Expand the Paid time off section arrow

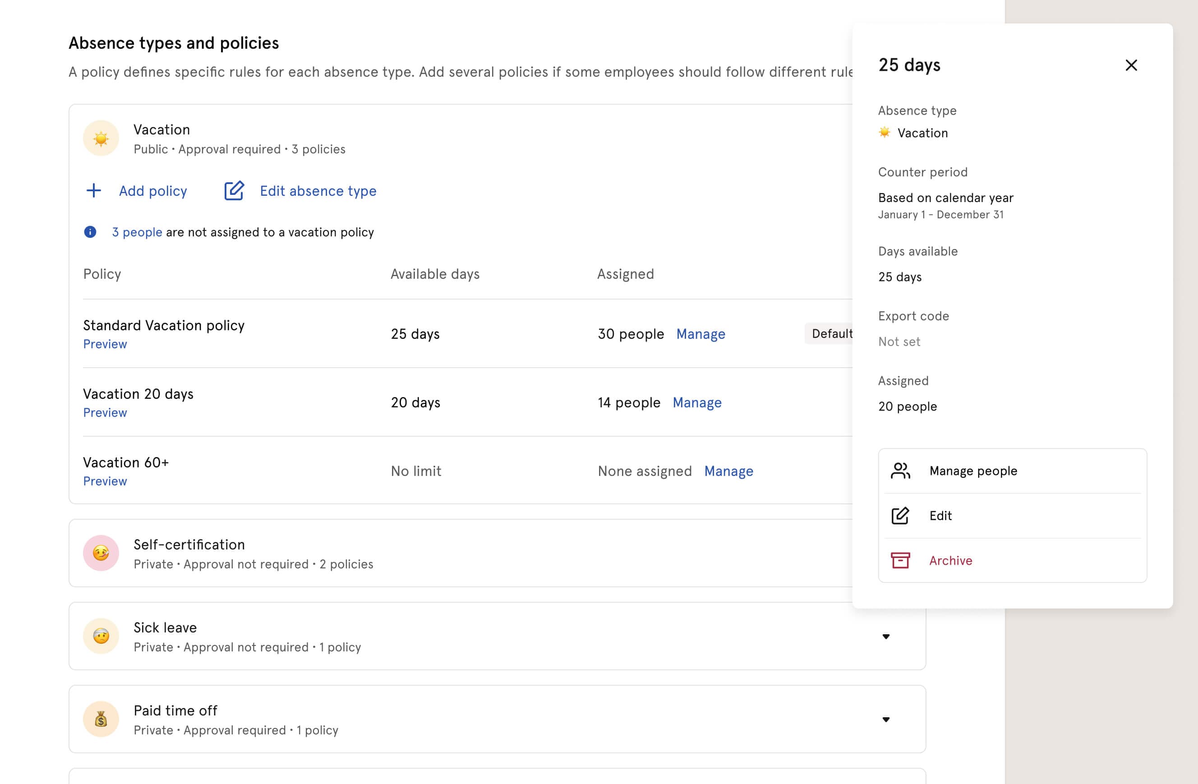point(886,719)
